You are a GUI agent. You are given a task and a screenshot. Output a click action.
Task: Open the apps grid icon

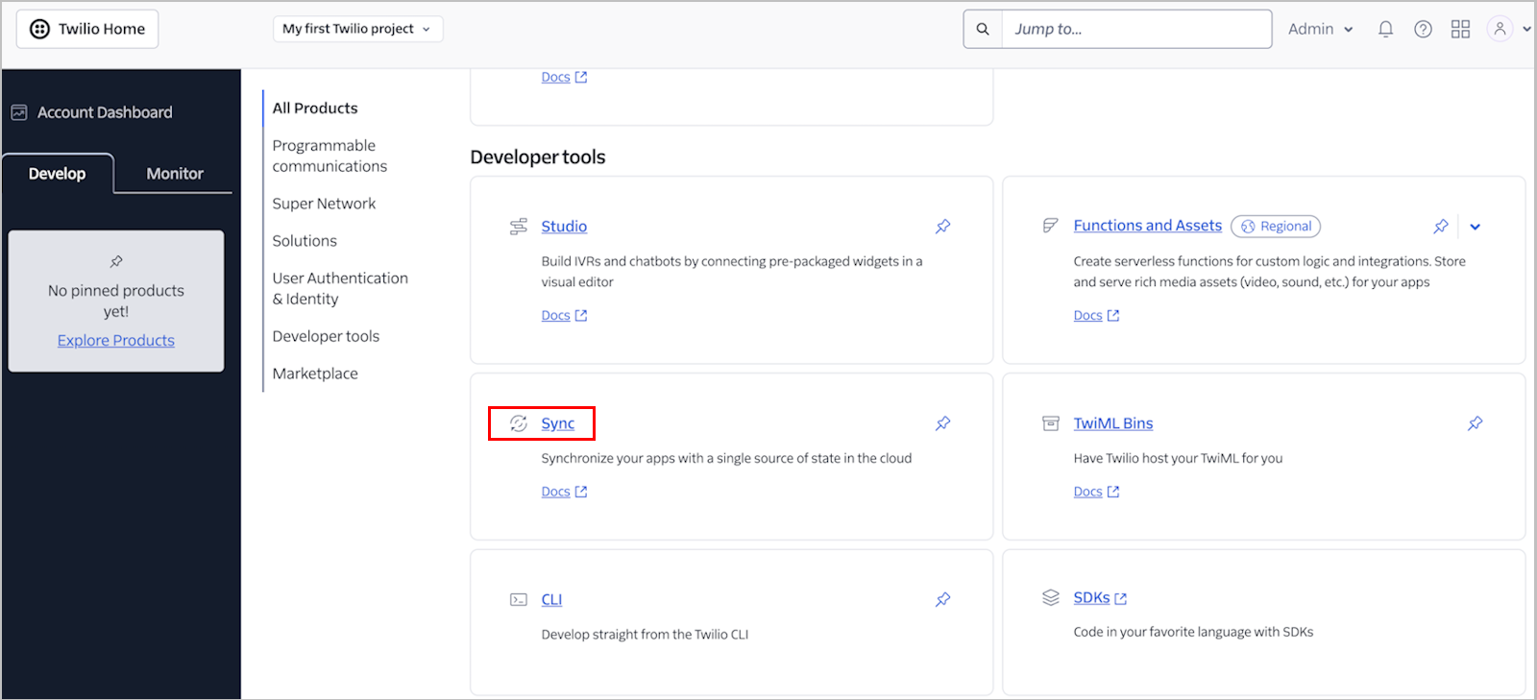1460,29
